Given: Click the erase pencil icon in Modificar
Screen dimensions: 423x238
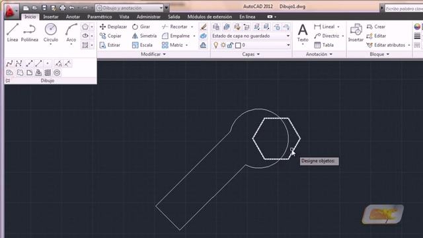Looking at the screenshot, I should [x=204, y=26].
